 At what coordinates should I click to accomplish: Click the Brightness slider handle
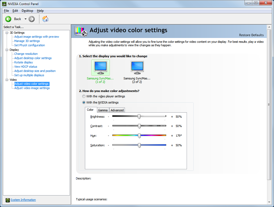(139, 117)
